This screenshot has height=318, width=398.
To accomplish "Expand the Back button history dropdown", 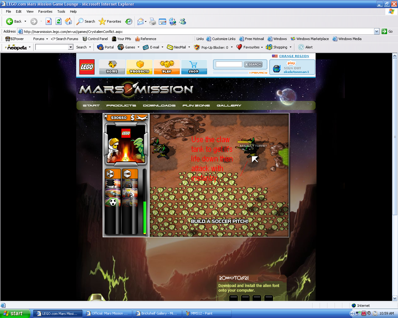I will 25,21.
